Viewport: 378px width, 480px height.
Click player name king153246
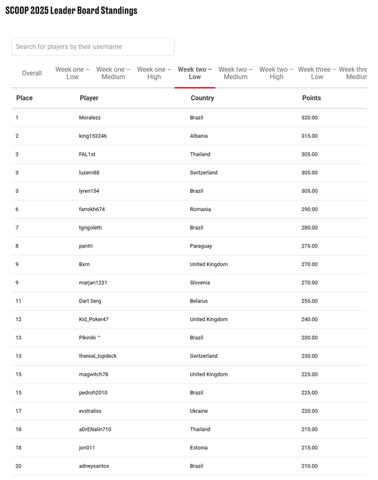point(93,136)
